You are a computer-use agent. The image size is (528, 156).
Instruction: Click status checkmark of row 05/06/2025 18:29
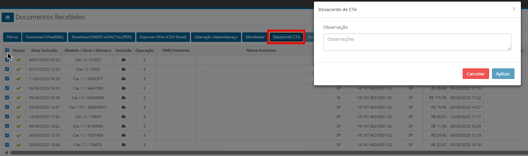click(18, 98)
